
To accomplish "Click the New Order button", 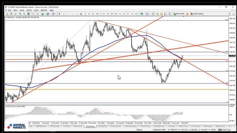I will pyautogui.click(x=179, y=14).
